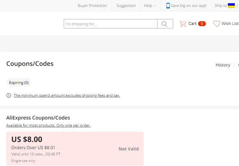The image size is (239, 166).
Task: Open the shopping cart icon
Action: 183,24
